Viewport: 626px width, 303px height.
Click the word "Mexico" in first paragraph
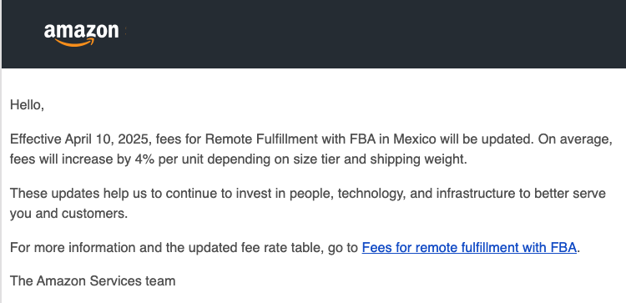pyautogui.click(x=415, y=139)
